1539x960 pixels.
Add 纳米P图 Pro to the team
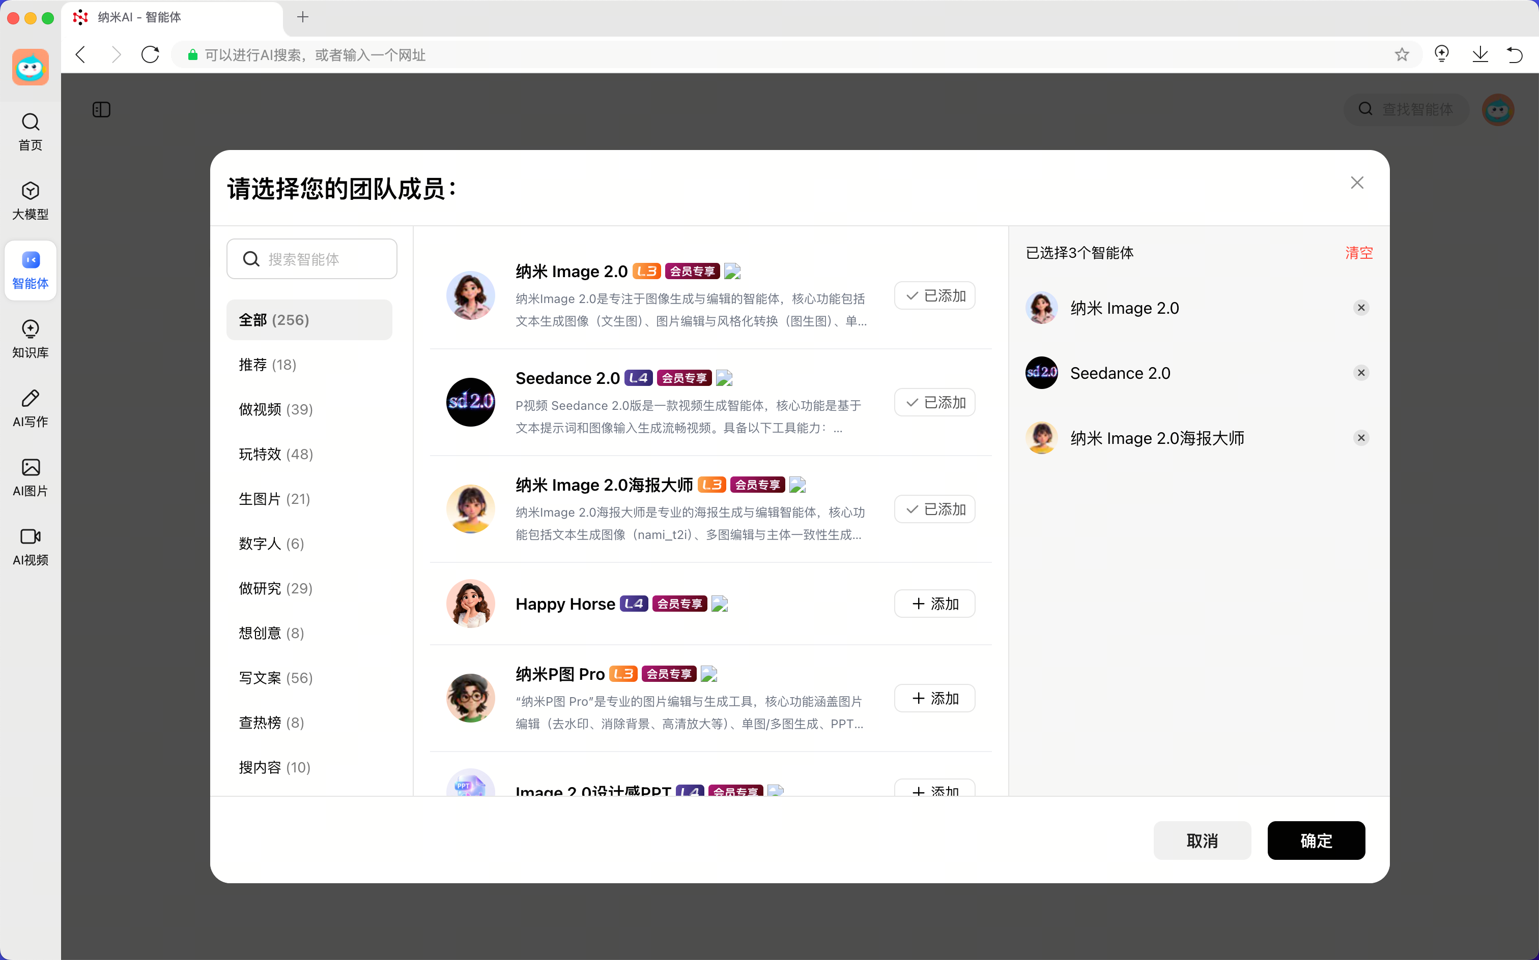pos(935,699)
